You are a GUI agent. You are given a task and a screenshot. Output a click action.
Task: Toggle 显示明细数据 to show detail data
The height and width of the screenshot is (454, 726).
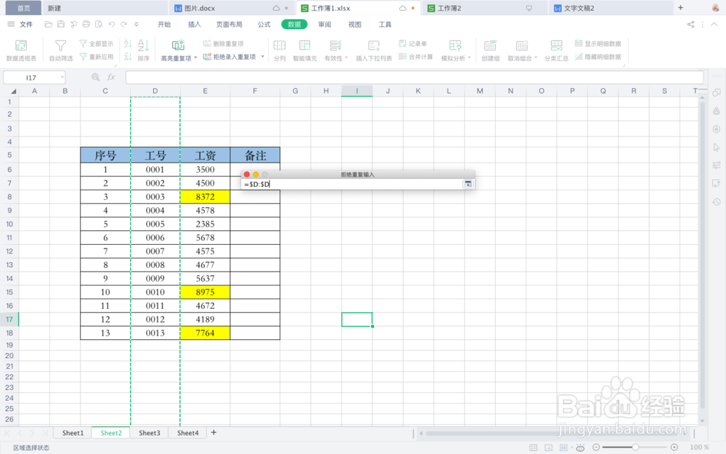pyautogui.click(x=595, y=43)
